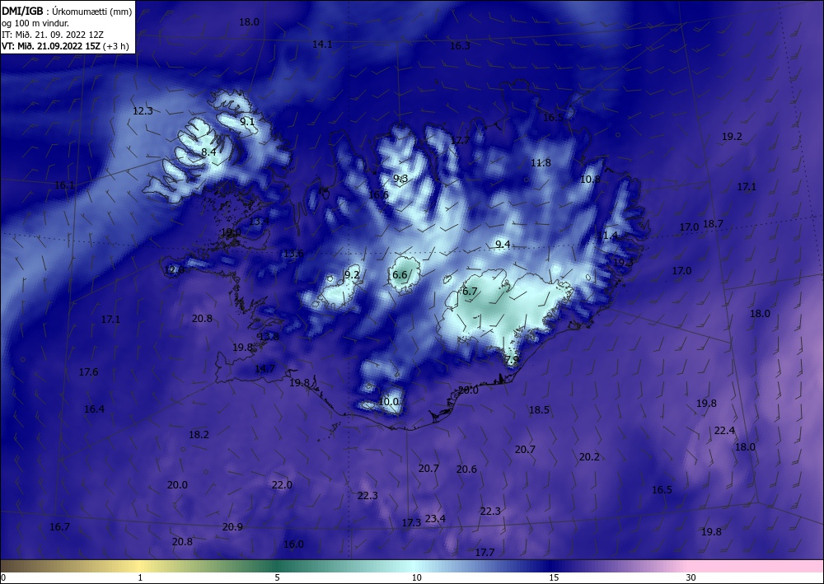Select the 22.0 value on the map
Screen dimensions: 824x584
[x=282, y=484]
